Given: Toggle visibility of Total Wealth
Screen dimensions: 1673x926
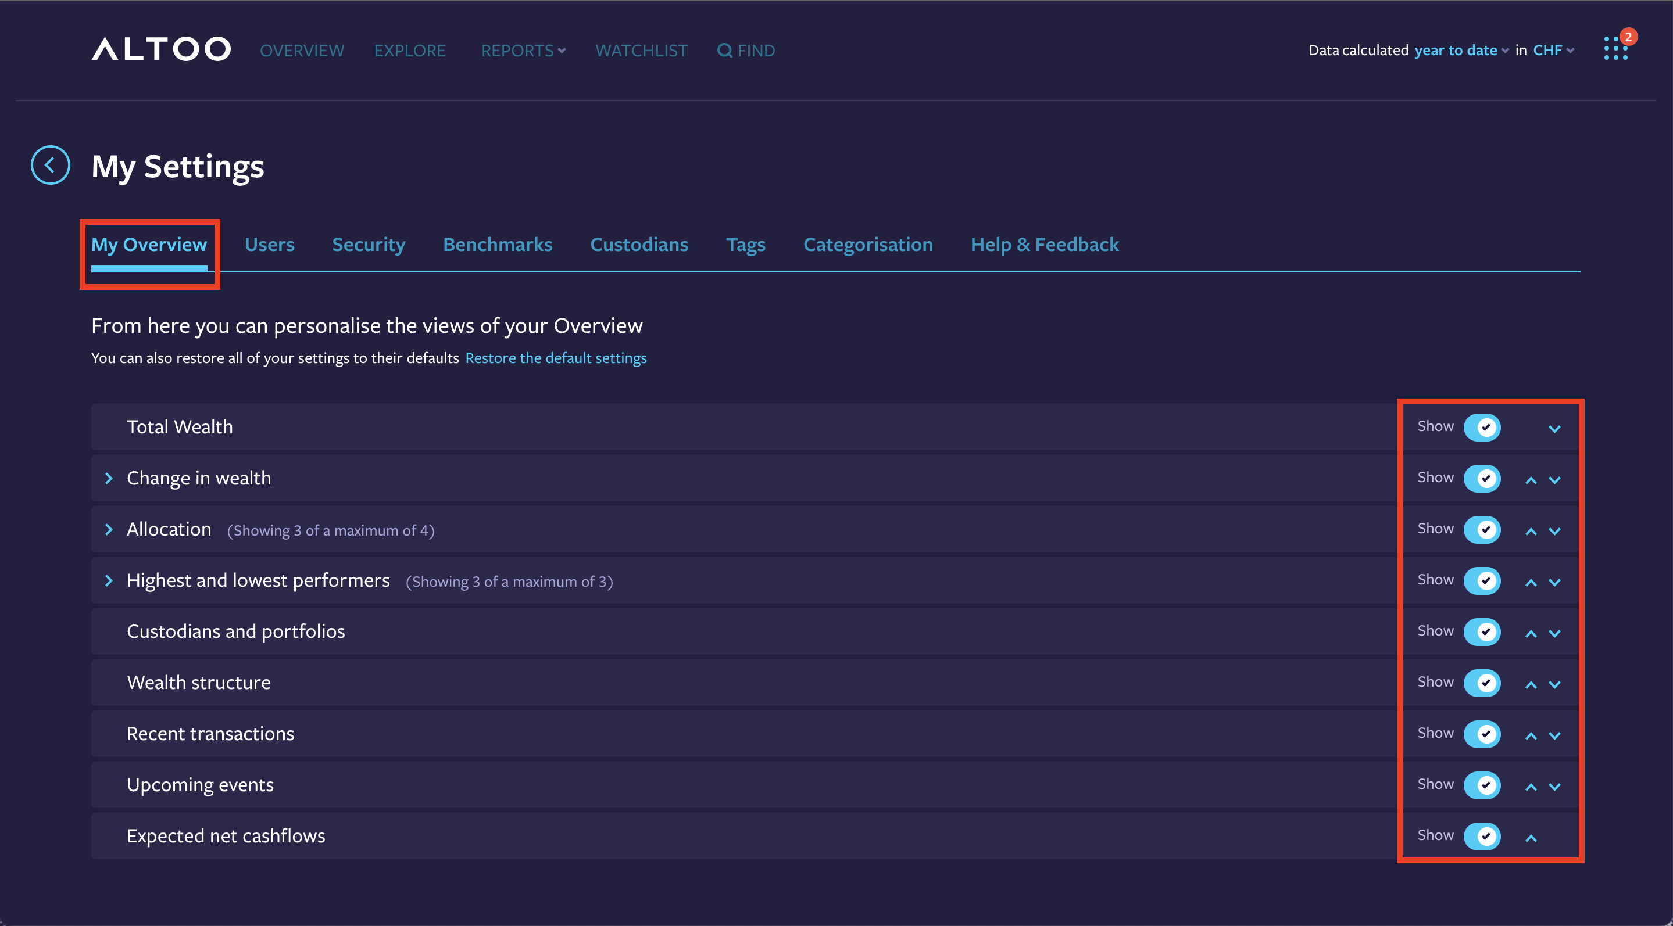Looking at the screenshot, I should pyautogui.click(x=1483, y=427).
